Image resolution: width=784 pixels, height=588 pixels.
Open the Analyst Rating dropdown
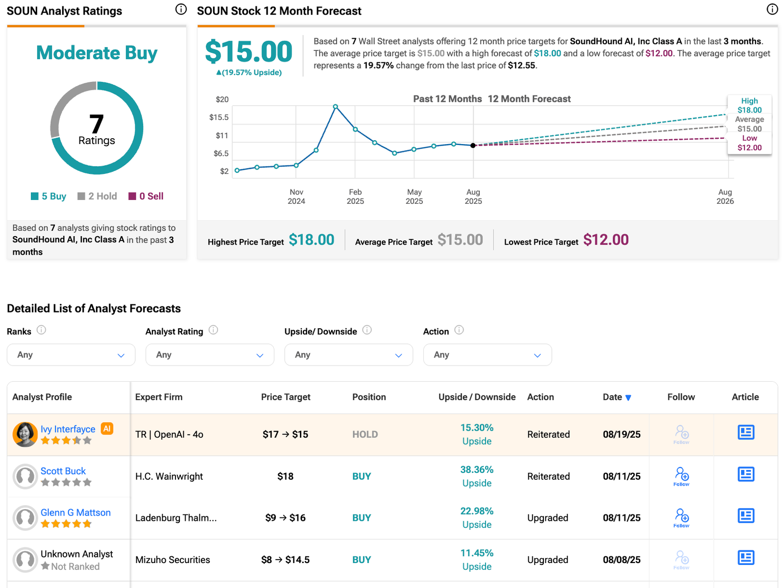coord(210,355)
